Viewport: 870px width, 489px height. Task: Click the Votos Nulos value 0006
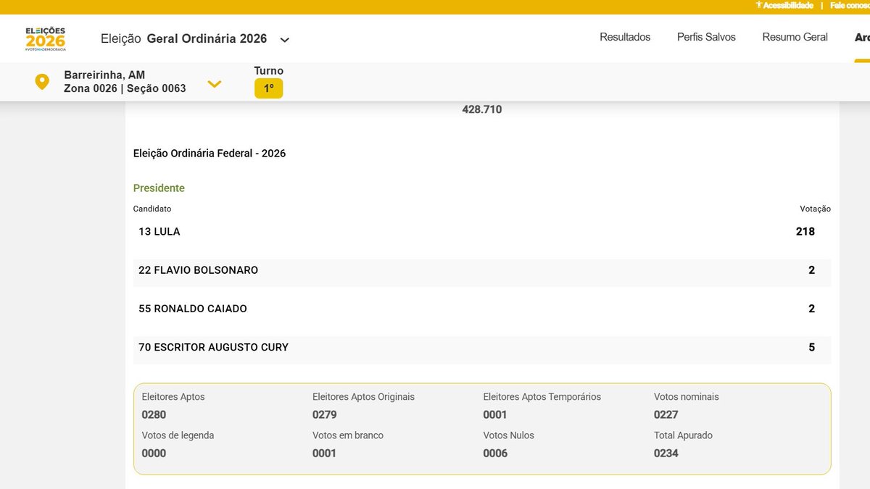[x=495, y=454]
